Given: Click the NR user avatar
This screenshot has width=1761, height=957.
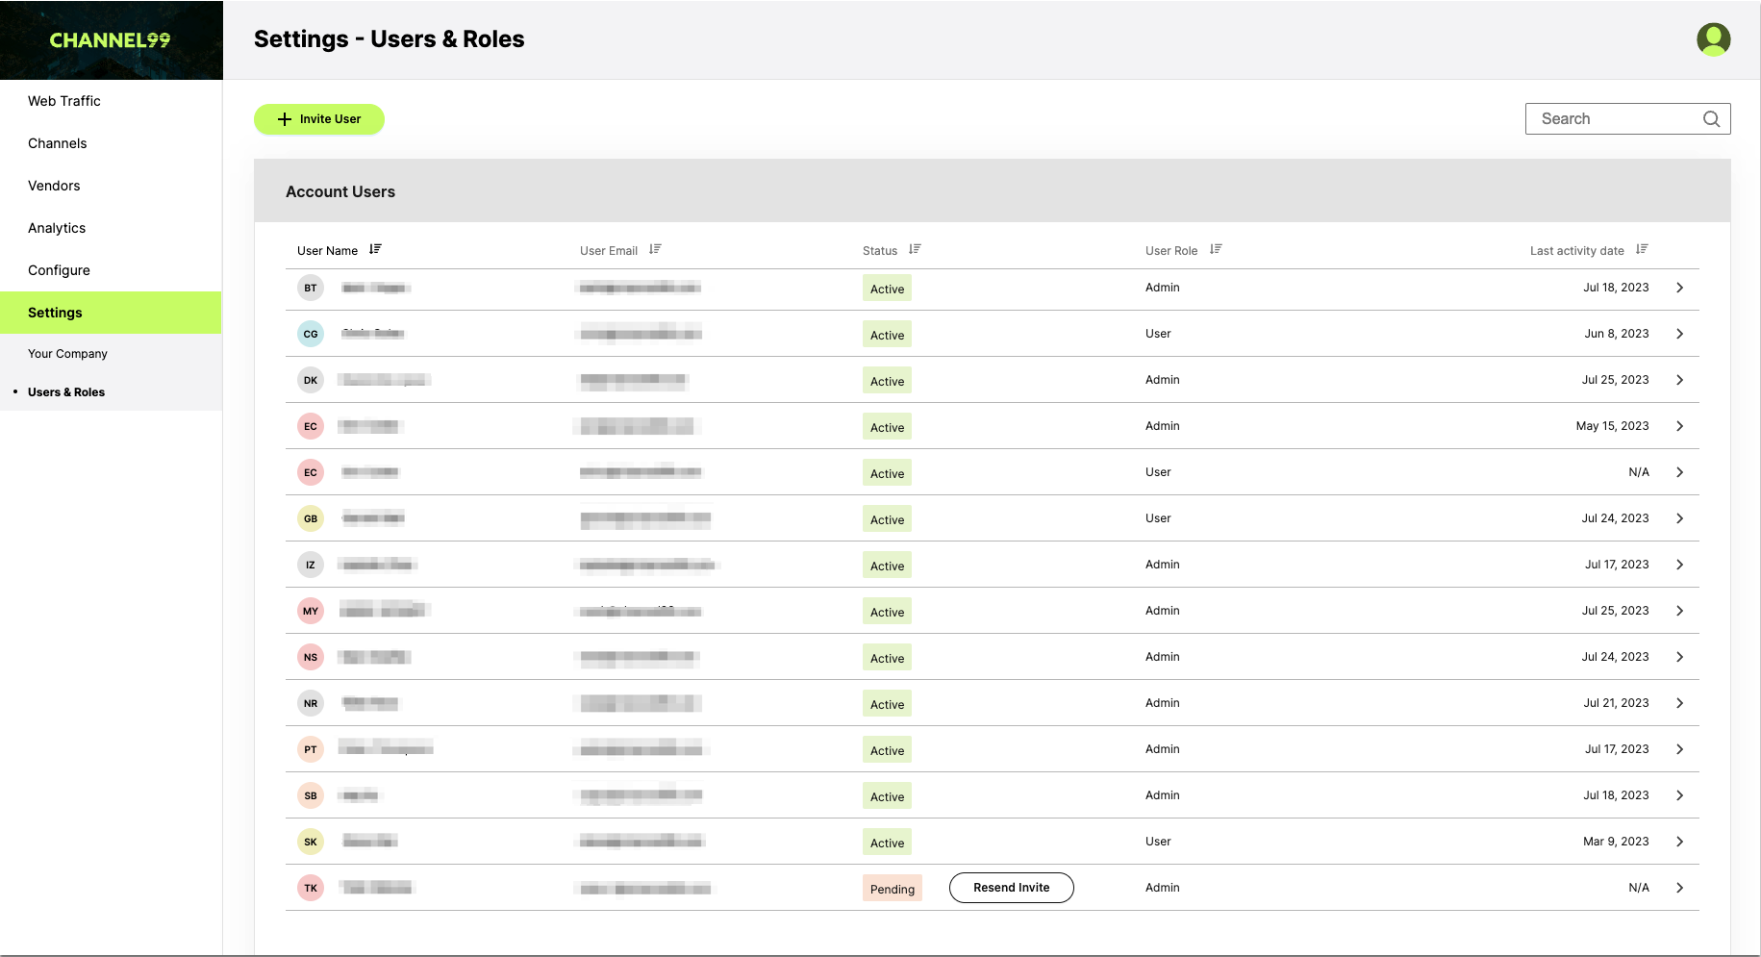Looking at the screenshot, I should point(311,703).
